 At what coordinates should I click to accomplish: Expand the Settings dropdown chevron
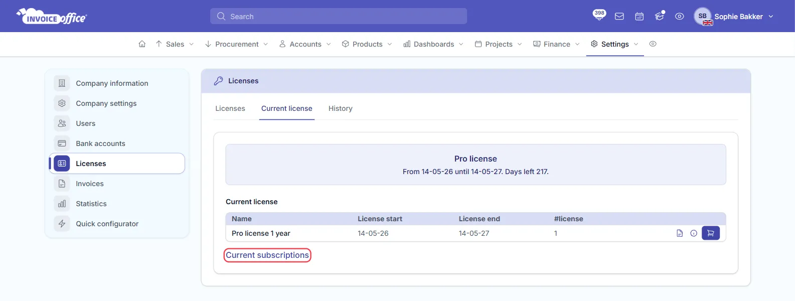[x=636, y=44]
